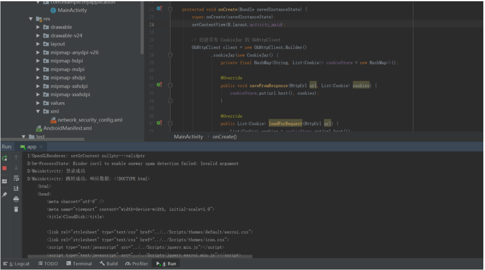Viewport: 485px width, 270px height.
Task: Open the TODO tool window
Action: click(48, 264)
